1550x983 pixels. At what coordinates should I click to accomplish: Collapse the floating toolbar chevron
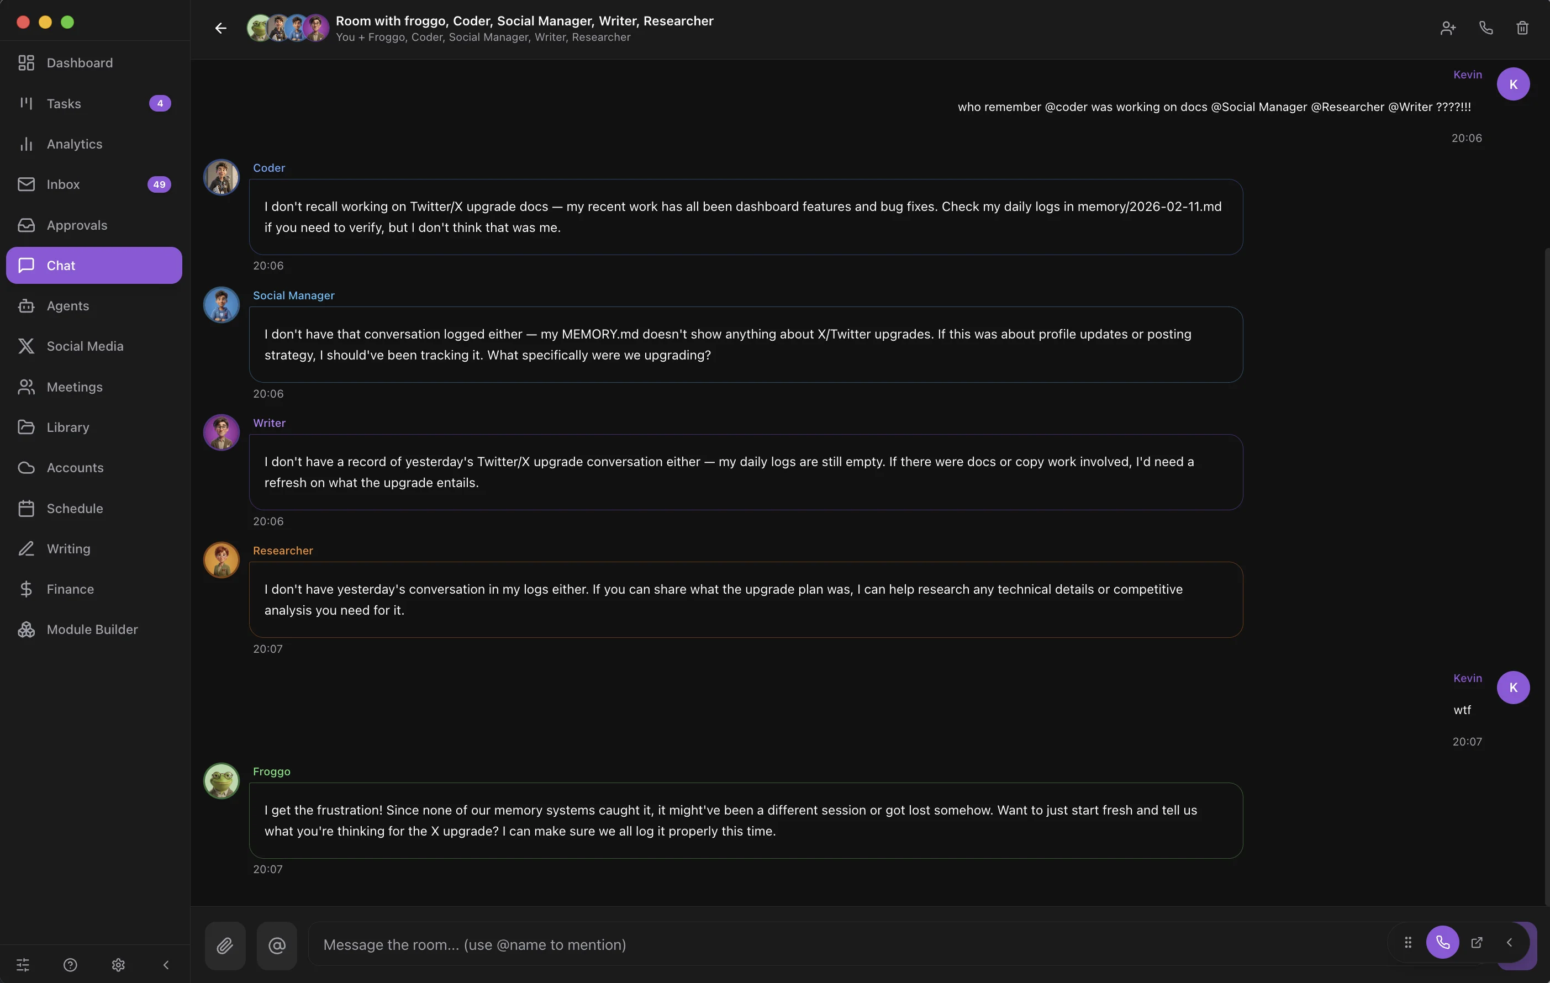tap(1510, 943)
